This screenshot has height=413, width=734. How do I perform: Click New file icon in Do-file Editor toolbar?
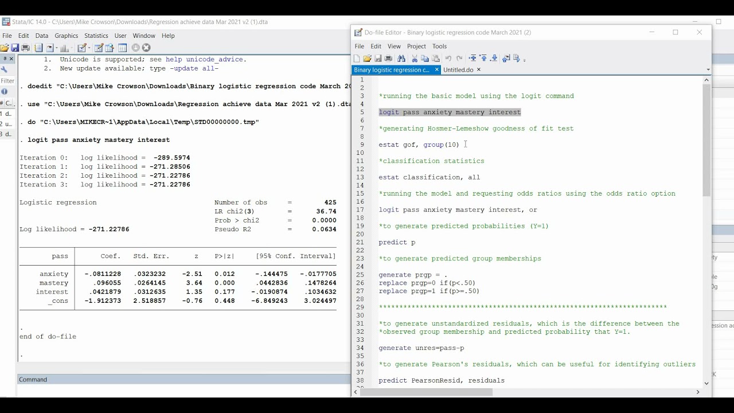point(357,59)
